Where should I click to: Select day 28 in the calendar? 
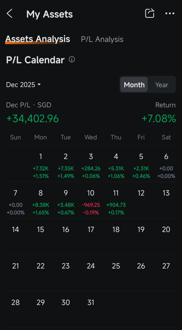[16, 302]
